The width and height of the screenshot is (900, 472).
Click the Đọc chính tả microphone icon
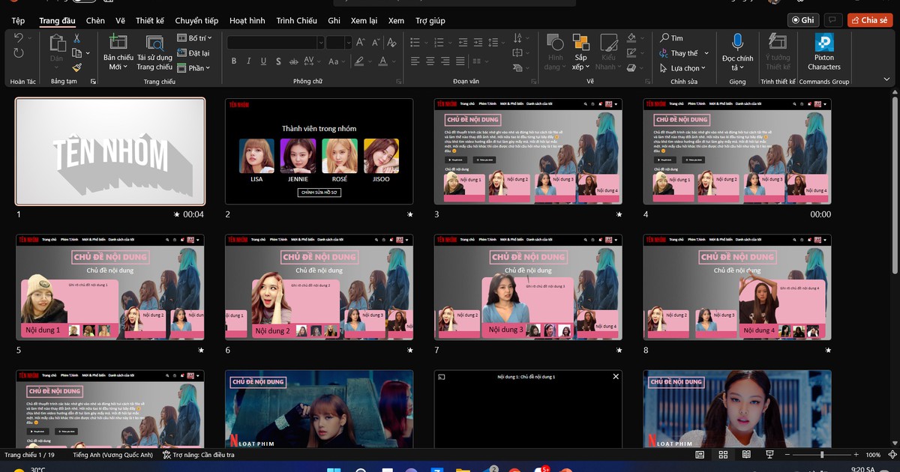737,42
